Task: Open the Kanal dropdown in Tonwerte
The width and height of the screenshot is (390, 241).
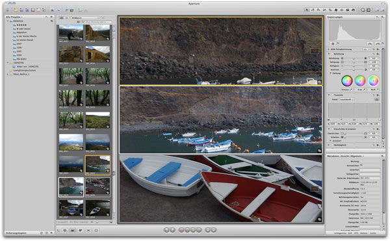Action: coord(346,99)
